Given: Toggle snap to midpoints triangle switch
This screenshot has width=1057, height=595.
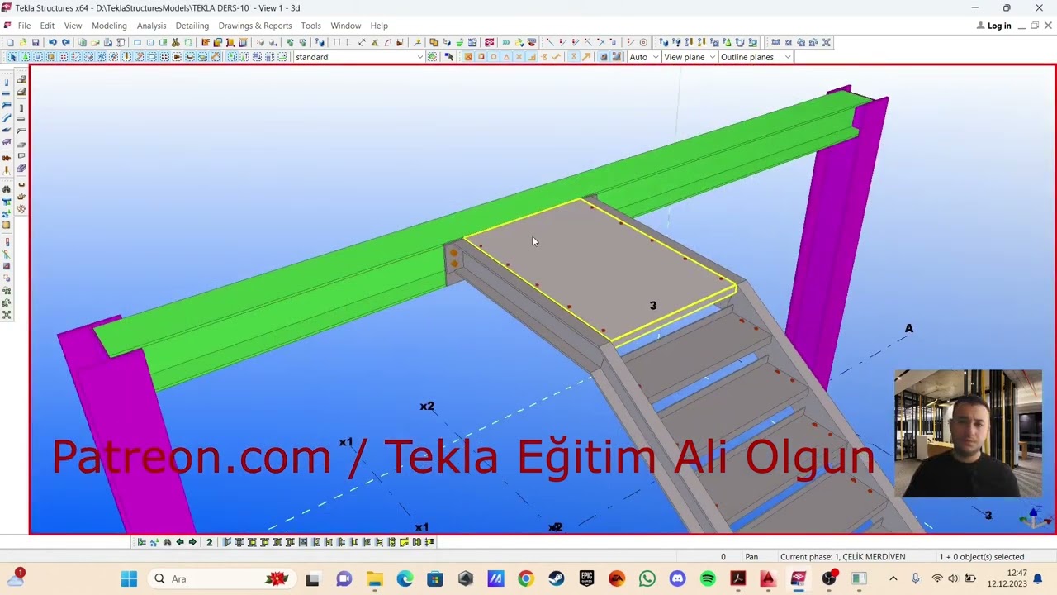Looking at the screenshot, I should [x=506, y=57].
